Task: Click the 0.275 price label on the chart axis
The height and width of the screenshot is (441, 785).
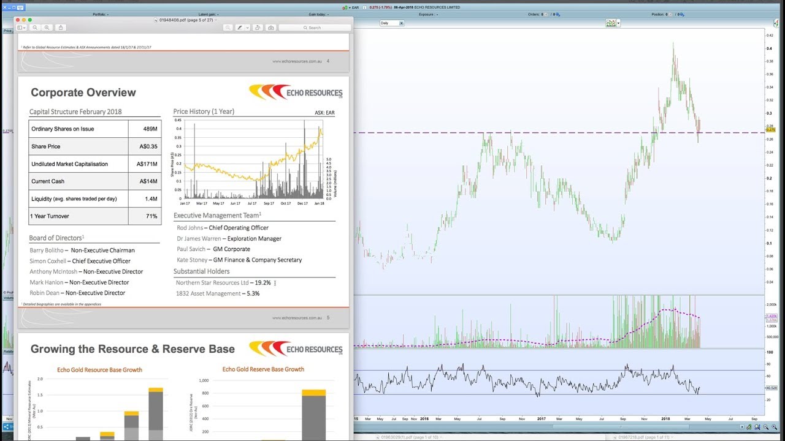Action: (770, 130)
